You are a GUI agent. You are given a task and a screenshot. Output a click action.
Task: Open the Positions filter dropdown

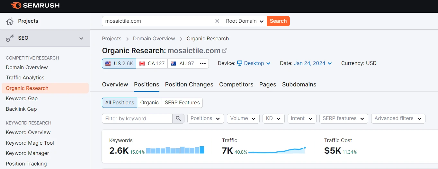(x=206, y=118)
